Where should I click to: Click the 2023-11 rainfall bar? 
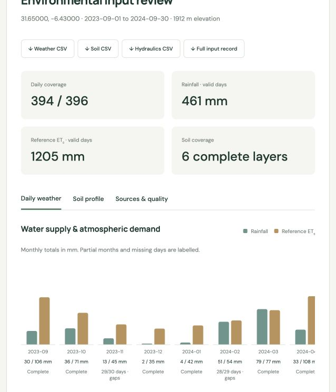coord(108,341)
